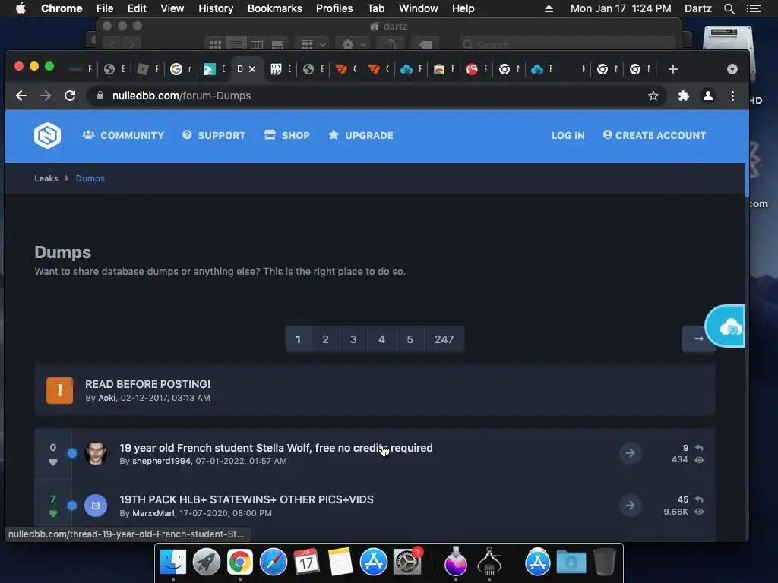
Task: Open Spotlight search in menu bar
Action: [729, 8]
